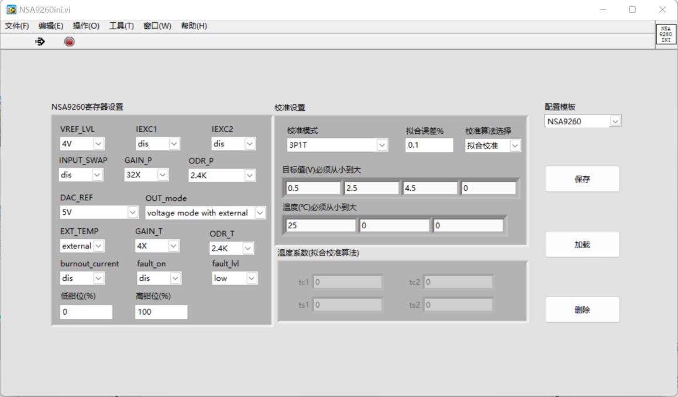Expand the GAIN_P 32X dropdown
Image resolution: width=678 pixels, height=397 pixels.
point(163,175)
